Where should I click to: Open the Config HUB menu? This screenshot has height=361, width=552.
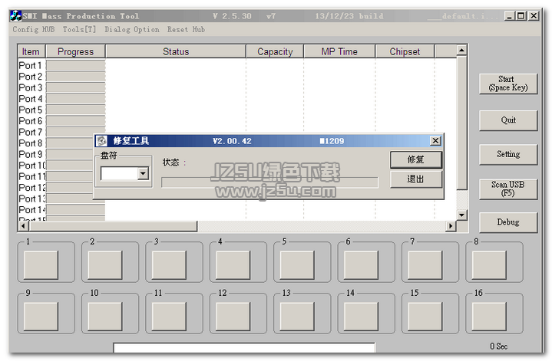(x=34, y=30)
